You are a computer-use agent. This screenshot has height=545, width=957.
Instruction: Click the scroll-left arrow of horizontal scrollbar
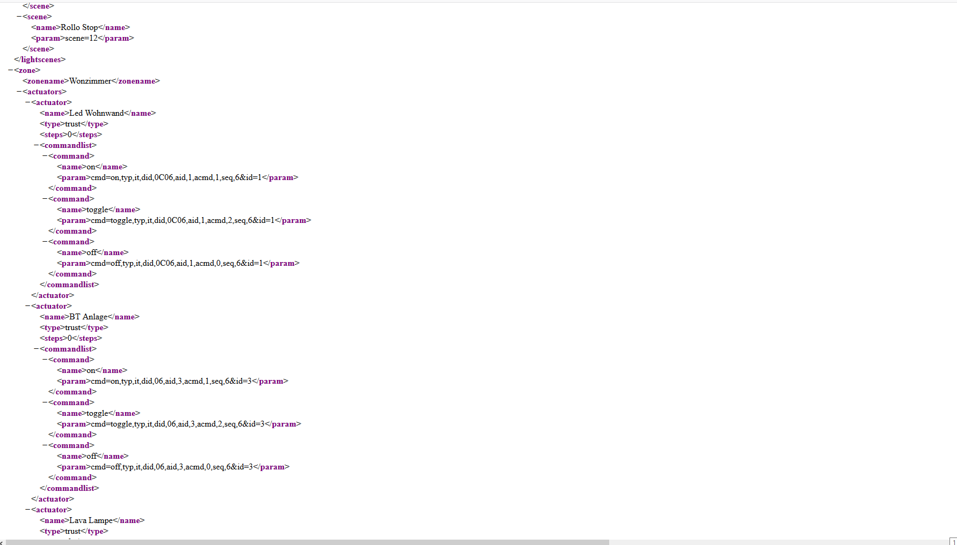[2, 542]
